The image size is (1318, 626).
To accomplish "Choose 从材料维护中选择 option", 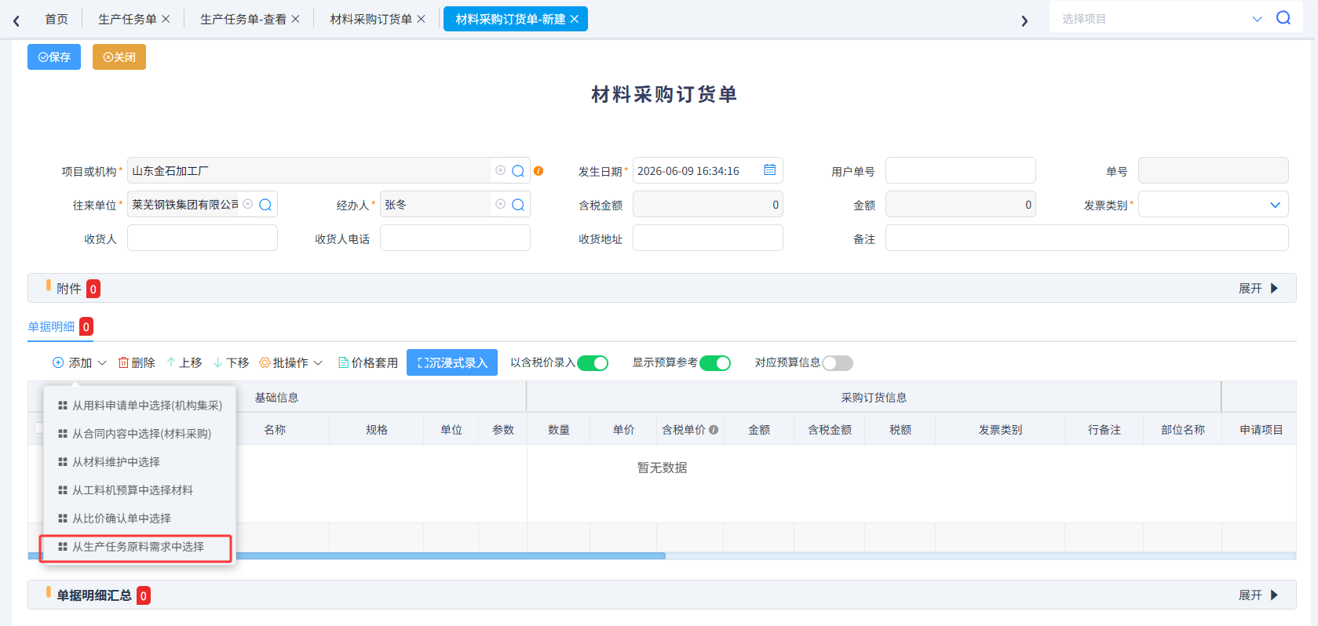I will tap(140, 462).
